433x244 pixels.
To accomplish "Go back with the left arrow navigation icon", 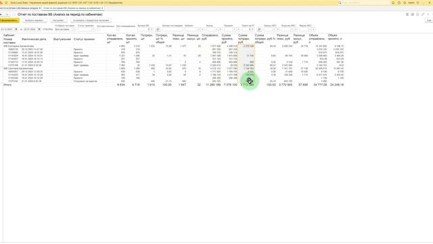I will click(x=1, y=14).
